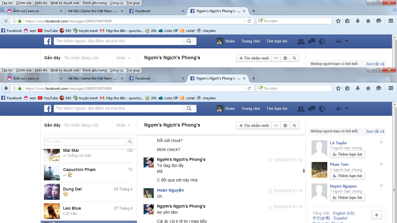
Task: Open the YouTube bookmark in the lower window
Action: (x=48, y=98)
